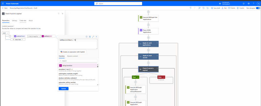Viewport: 261px width, 106px height.
Task: Select the Parse JSON Applications action card
Action: [148, 31]
